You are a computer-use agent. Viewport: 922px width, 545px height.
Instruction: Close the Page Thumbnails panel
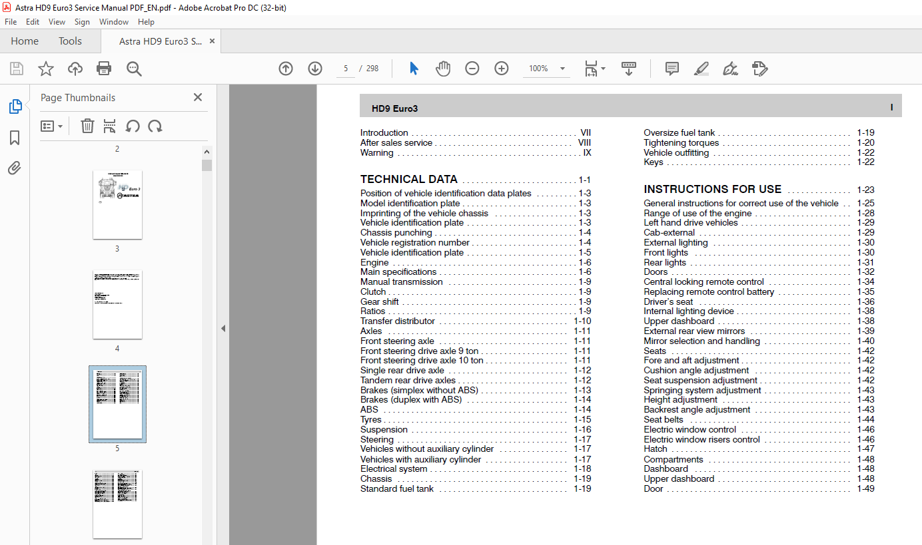pos(198,97)
